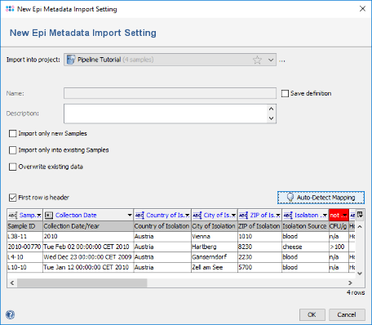Image resolution: width=372 pixels, height=325 pixels.
Task: Click the table vertical scroll up arrow
Action: coord(360,226)
